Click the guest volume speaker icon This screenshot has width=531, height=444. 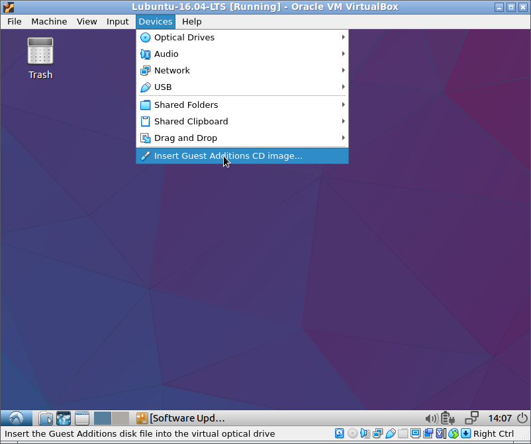(432, 419)
